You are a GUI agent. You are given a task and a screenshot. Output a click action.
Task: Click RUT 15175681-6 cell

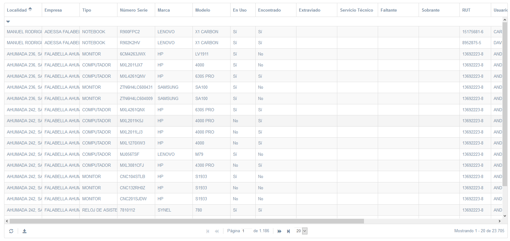(475, 32)
